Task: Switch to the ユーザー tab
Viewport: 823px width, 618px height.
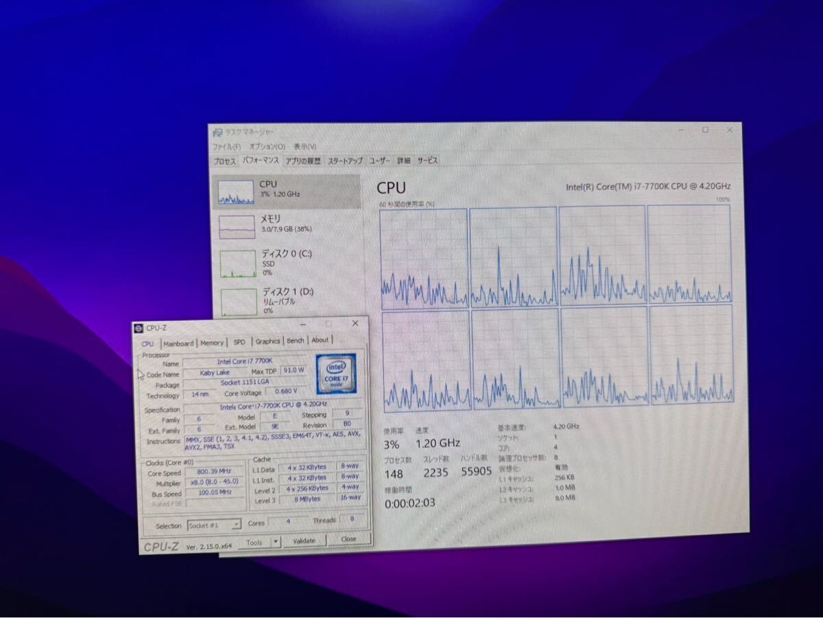Action: [380, 161]
